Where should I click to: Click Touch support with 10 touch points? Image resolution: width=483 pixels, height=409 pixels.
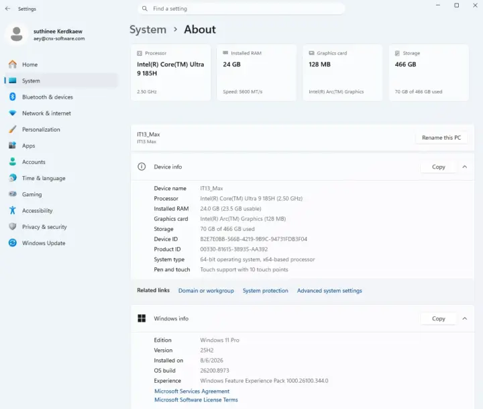244,269
